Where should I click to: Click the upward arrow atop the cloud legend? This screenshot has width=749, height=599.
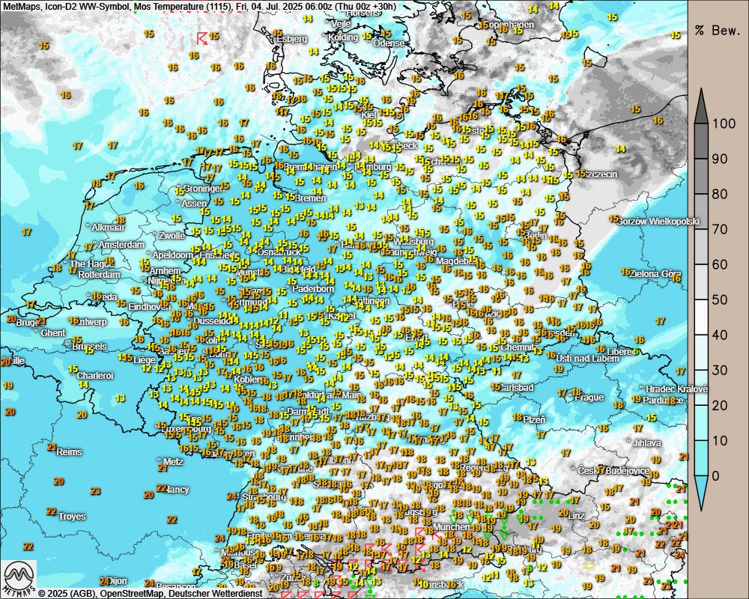(701, 106)
